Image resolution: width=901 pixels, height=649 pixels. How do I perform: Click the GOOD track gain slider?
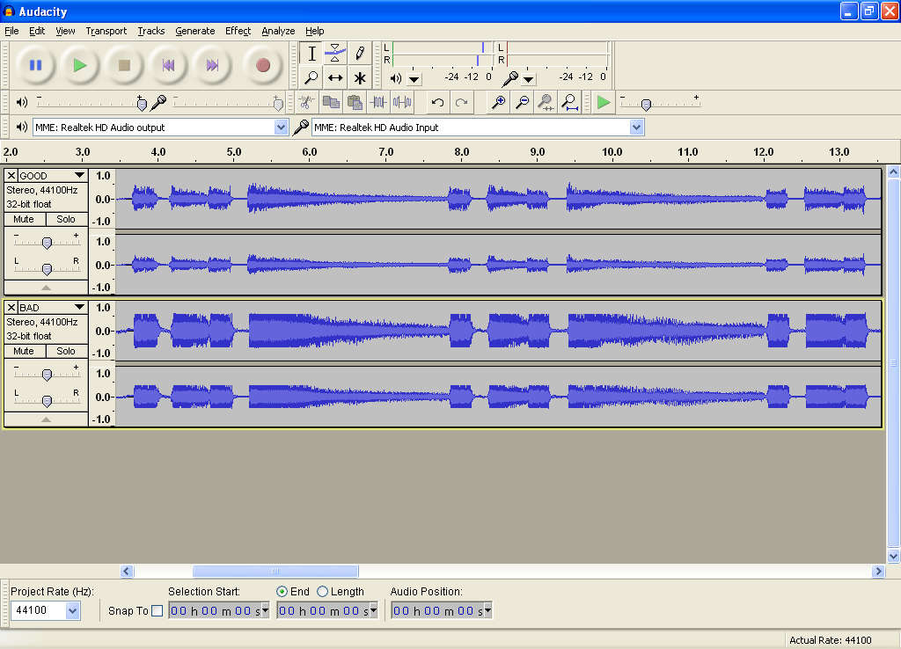pyautogui.click(x=47, y=243)
